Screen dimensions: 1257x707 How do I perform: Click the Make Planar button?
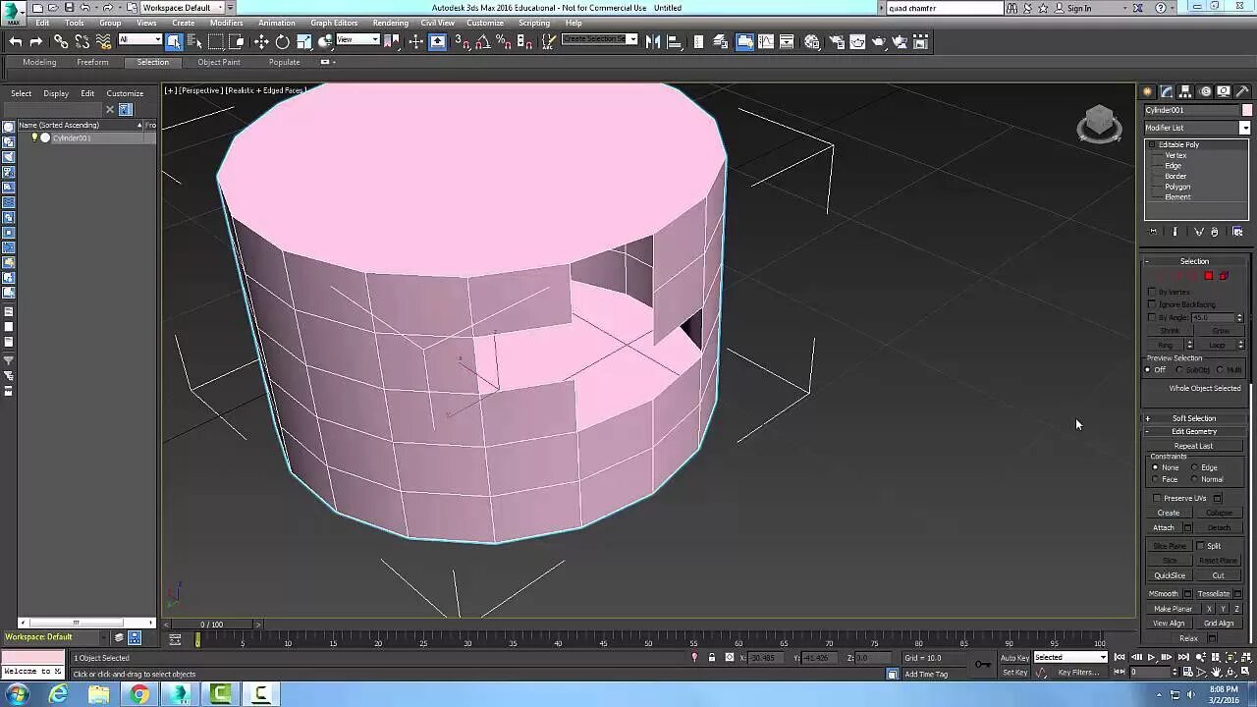tap(1174, 609)
